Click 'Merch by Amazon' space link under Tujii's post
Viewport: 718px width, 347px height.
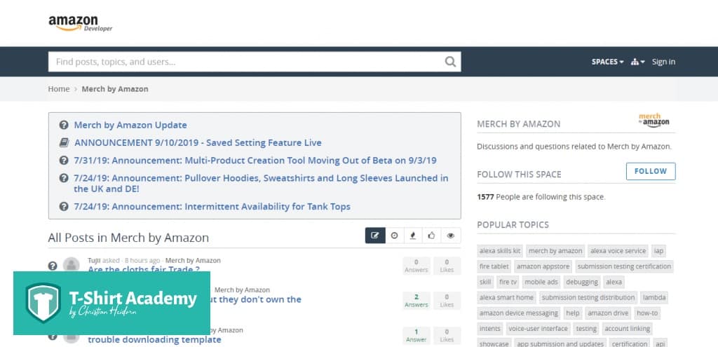tap(193, 261)
